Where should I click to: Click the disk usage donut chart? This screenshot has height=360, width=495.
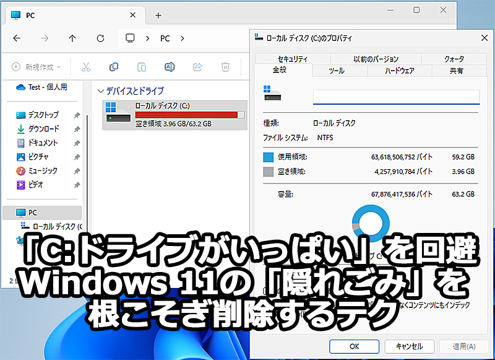(x=371, y=223)
